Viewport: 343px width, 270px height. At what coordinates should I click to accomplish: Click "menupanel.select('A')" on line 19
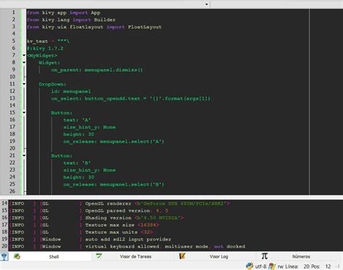coord(132,141)
